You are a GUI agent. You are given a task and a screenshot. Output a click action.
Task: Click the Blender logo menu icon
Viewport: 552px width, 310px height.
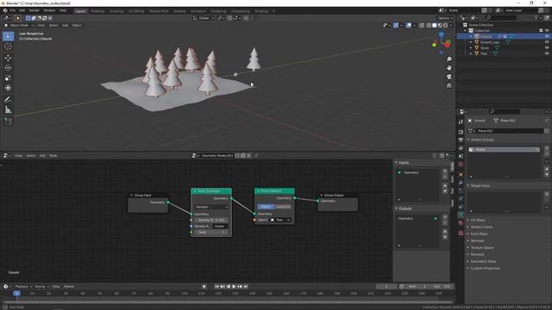(5, 10)
